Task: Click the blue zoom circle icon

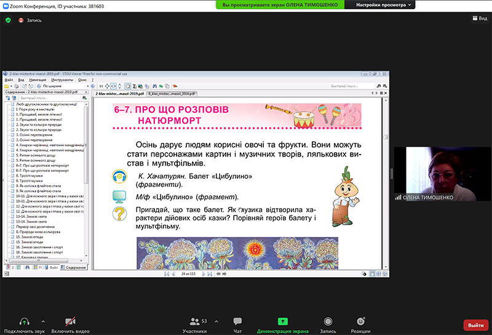Action: tap(93, 86)
